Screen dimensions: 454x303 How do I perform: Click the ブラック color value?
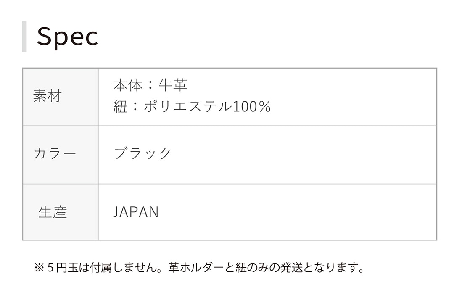(x=143, y=153)
